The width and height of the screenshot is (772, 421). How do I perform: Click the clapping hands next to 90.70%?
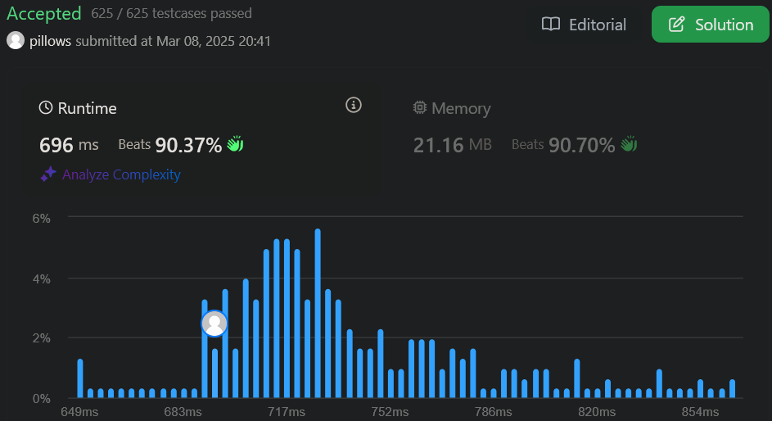point(628,145)
